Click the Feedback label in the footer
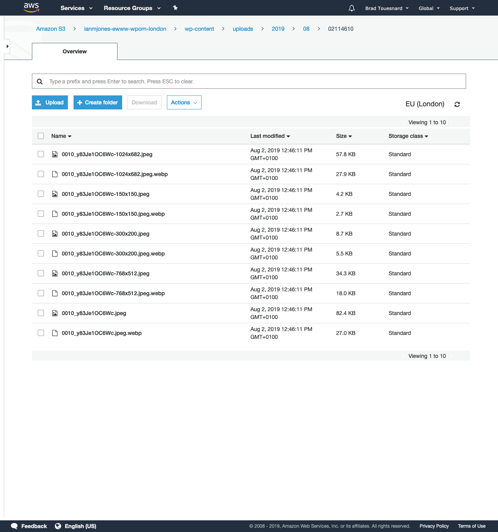This screenshot has height=532, width=498. pyautogui.click(x=34, y=526)
